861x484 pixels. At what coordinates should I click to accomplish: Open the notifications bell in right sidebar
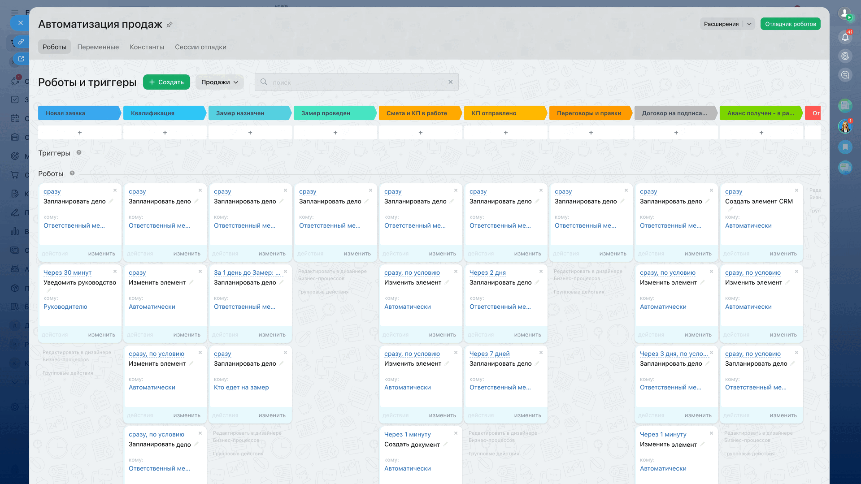[x=845, y=37]
